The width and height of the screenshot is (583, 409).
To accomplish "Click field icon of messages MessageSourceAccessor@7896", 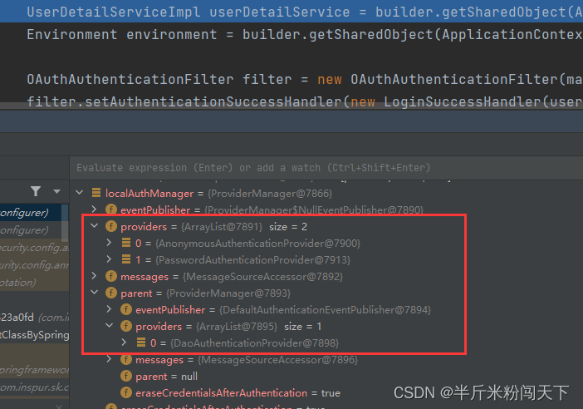I will click(126, 359).
